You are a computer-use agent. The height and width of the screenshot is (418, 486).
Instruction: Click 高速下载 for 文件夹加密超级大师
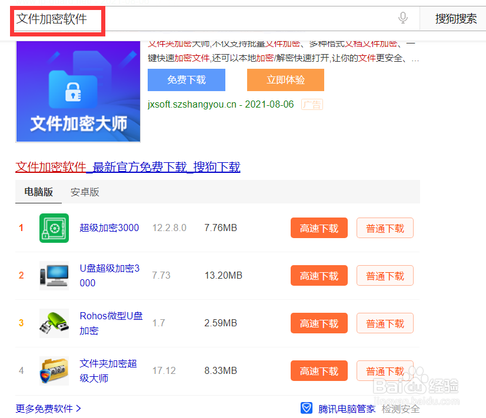pyautogui.click(x=319, y=370)
